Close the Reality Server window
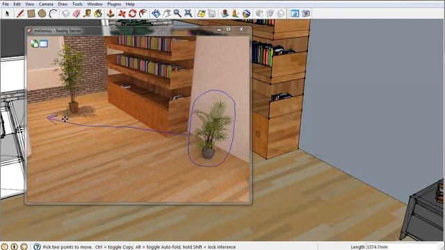445x250 pixels. coord(241,29)
